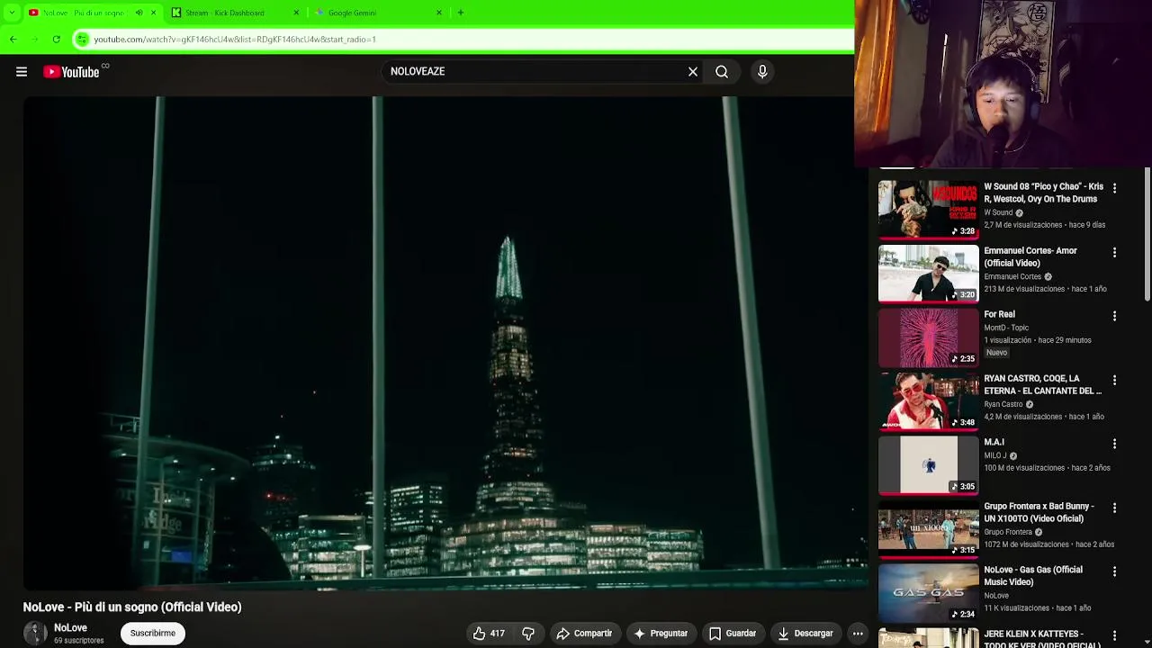Open the NoLove channel avatar
This screenshot has width=1152, height=648.
[35, 634]
